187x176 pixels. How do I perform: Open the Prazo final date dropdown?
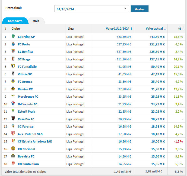pos(91,9)
